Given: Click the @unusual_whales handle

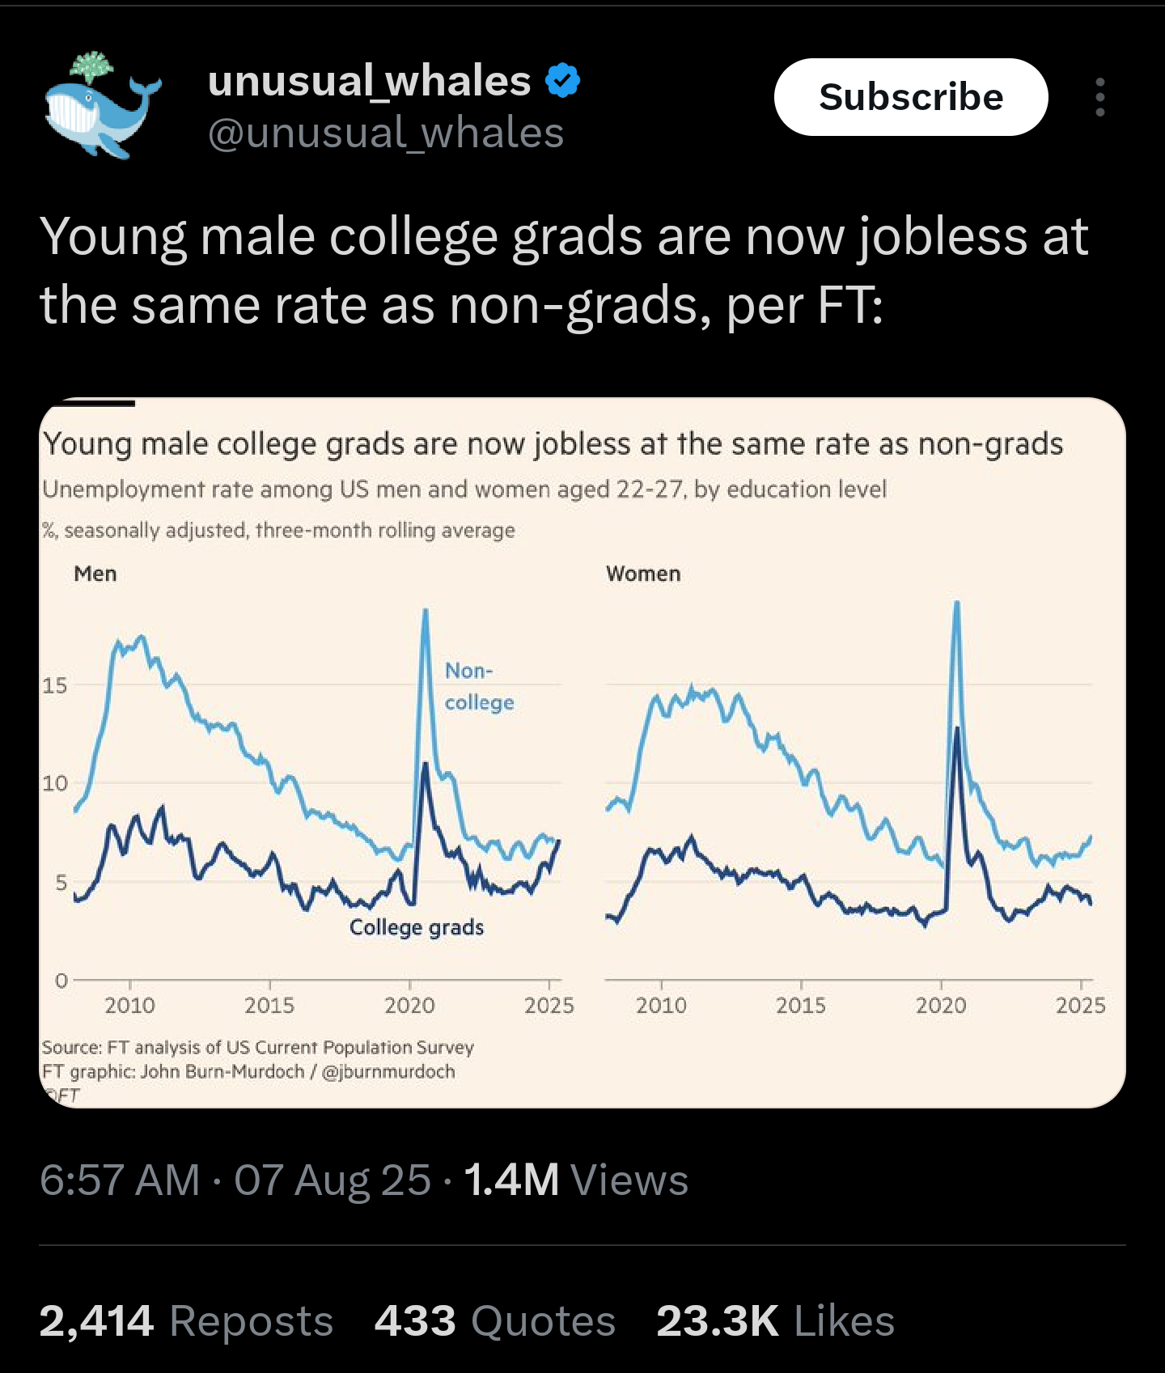Looking at the screenshot, I should (385, 133).
